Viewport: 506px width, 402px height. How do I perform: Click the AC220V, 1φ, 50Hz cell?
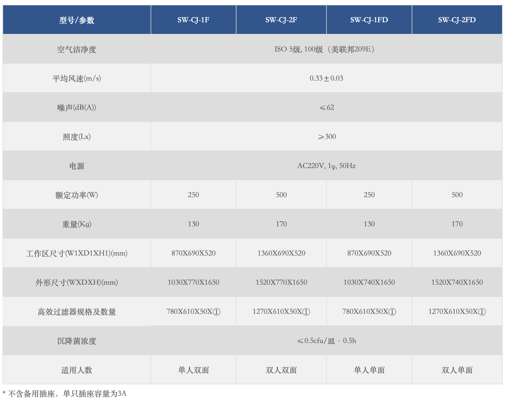coord(328,166)
